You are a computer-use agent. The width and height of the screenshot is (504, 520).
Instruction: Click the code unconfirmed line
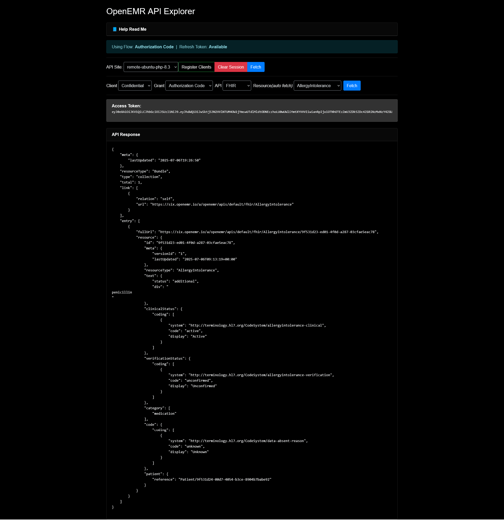click(x=191, y=381)
